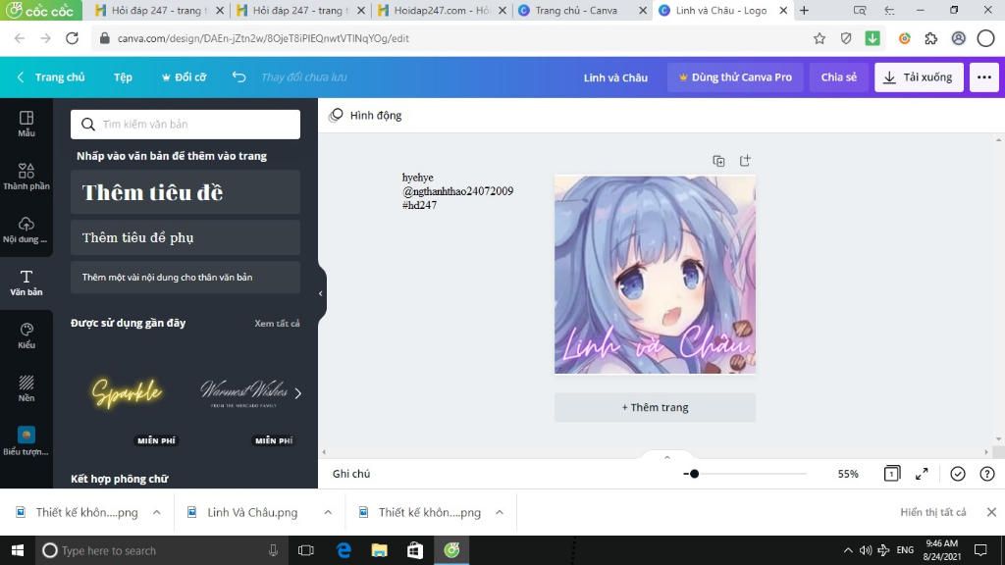Click Hiển thị tất cả downloads link

(932, 512)
